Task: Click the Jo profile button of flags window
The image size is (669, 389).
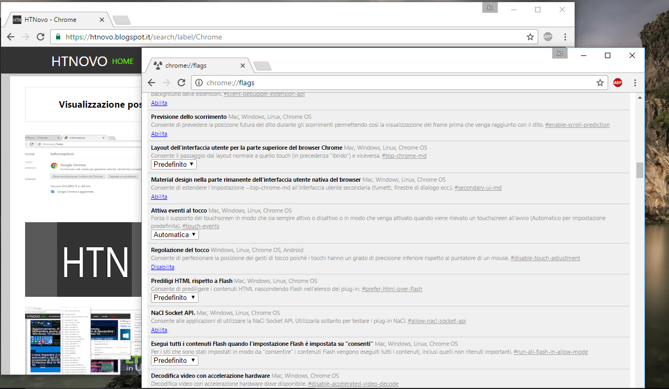Action: pos(560,53)
